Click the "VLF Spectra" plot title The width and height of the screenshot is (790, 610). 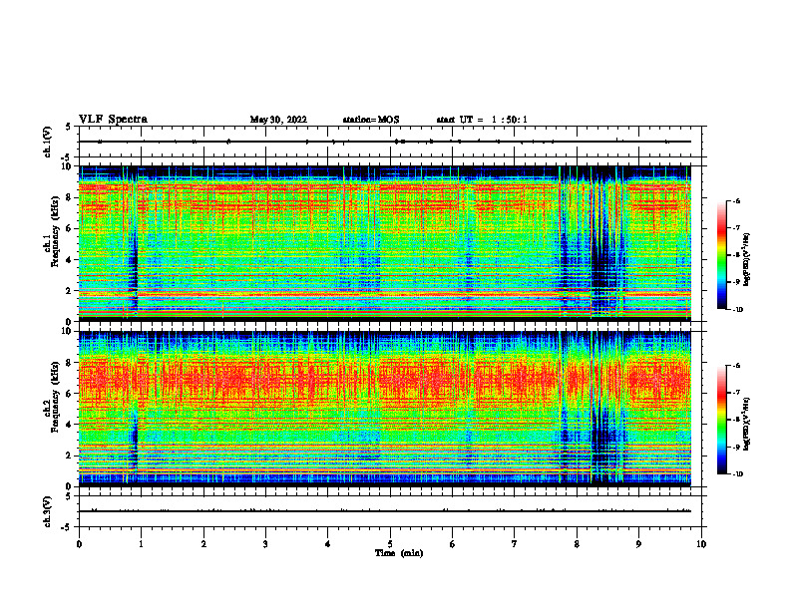(x=113, y=120)
